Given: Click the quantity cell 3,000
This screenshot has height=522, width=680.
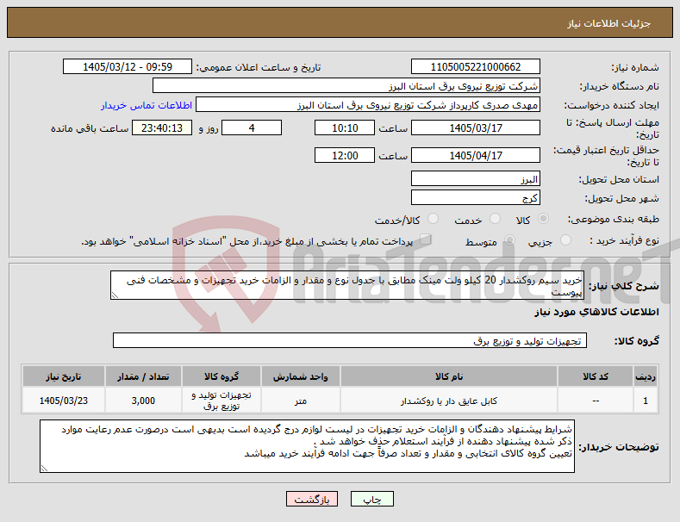Looking at the screenshot, I should coord(143,401).
